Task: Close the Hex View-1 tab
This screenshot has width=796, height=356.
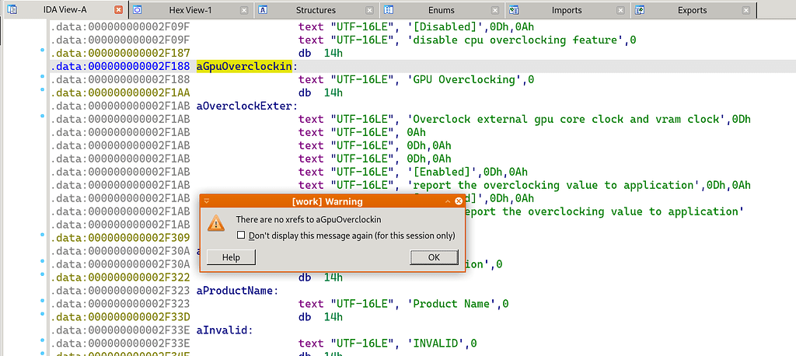Action: point(244,10)
